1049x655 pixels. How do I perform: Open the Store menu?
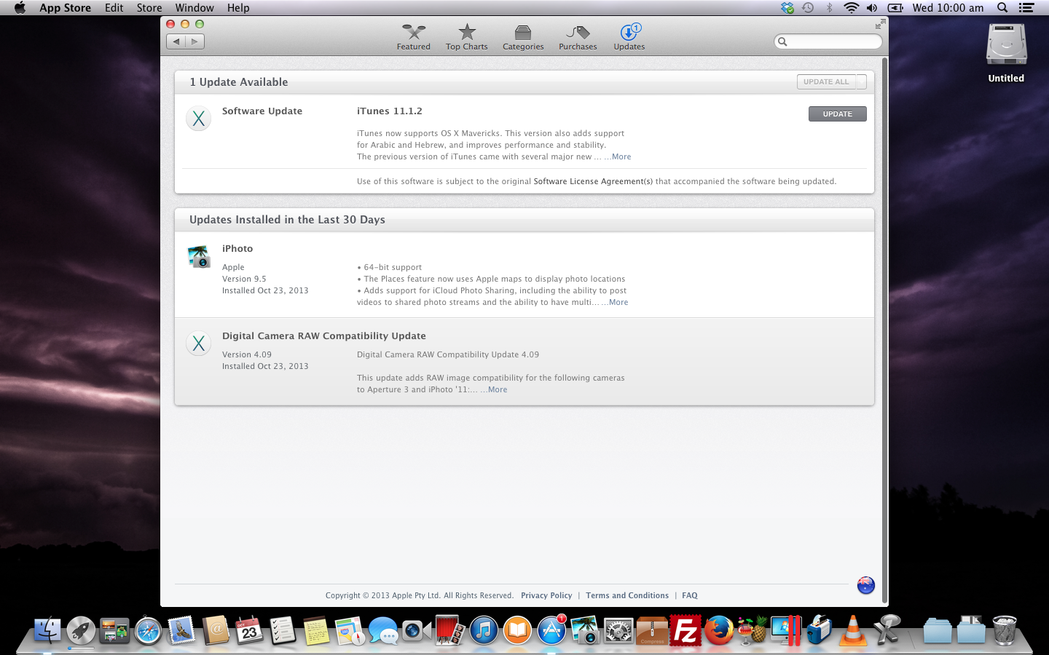[x=149, y=8]
